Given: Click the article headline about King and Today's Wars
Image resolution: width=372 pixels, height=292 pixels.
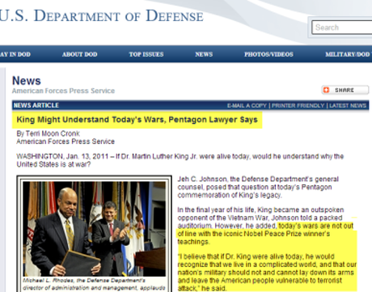Looking at the screenshot, I should pos(137,120).
